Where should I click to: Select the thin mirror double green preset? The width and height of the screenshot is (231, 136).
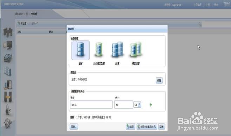coord(136,50)
